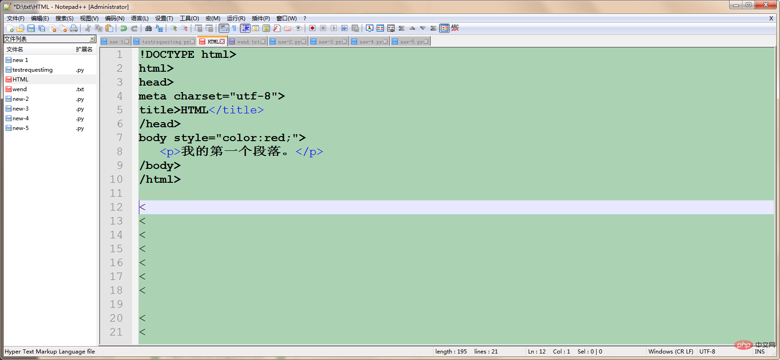Switch to the testrequestimg.py tab
The height and width of the screenshot is (360, 780).
[165, 42]
